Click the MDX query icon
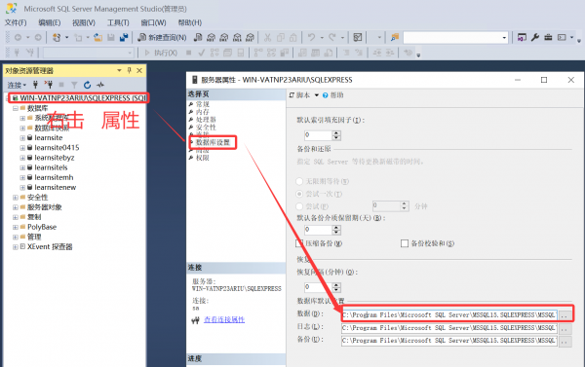Image resolution: width=585 pixels, height=367 pixels. (x=212, y=37)
